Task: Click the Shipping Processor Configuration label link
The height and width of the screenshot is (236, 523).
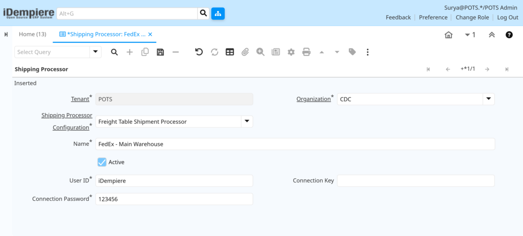Action: click(x=67, y=121)
